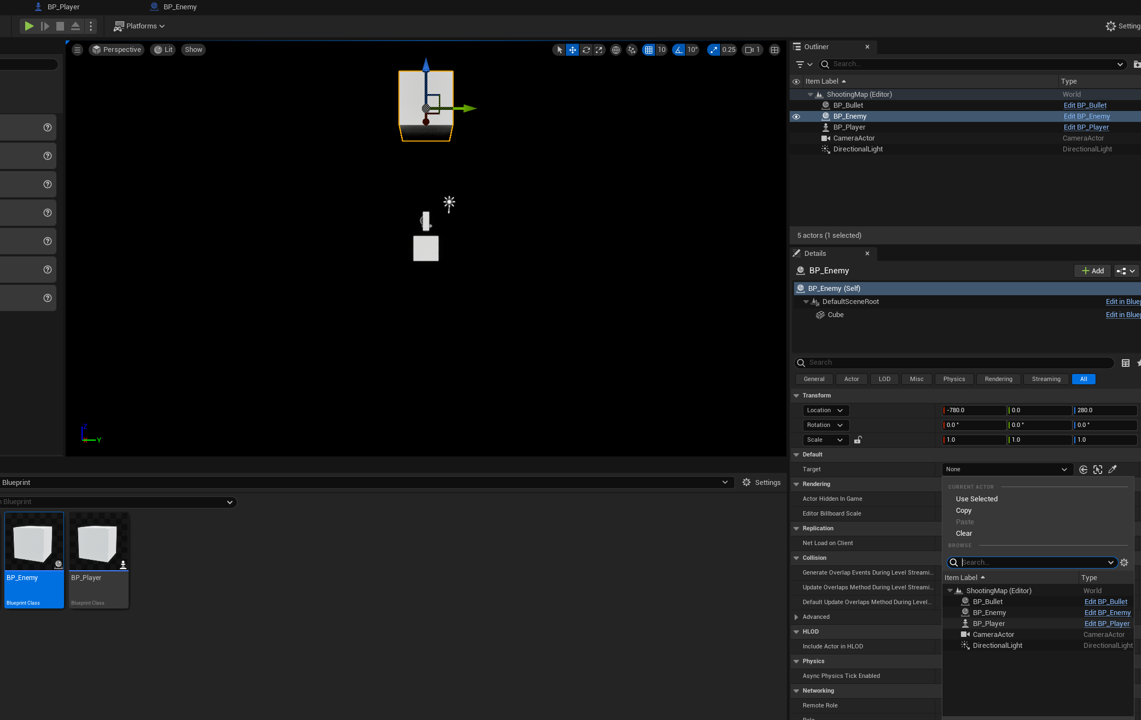Click the Edit BP_Player link

click(1086, 127)
